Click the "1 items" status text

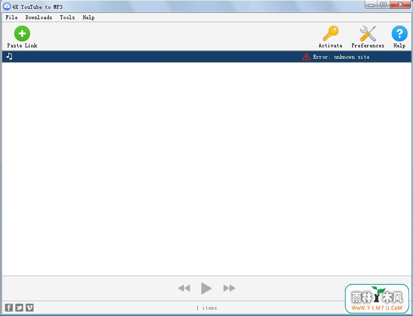point(206,308)
